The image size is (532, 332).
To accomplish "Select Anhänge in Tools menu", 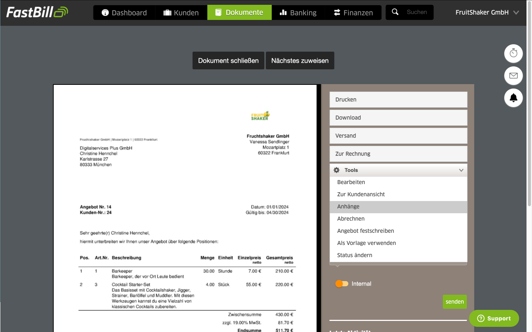I will [x=398, y=207].
